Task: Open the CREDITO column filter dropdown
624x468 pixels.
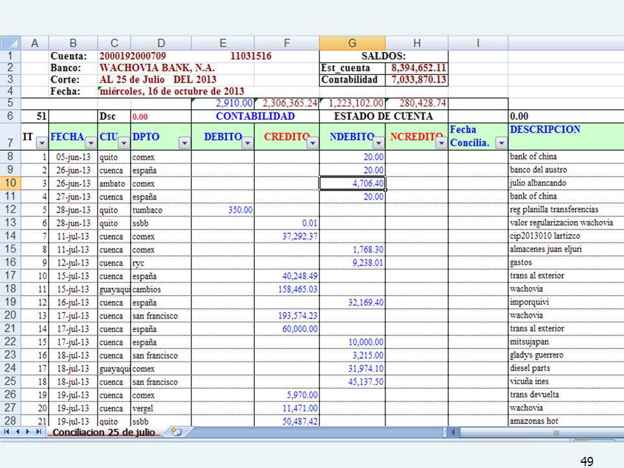Action: click(x=313, y=142)
